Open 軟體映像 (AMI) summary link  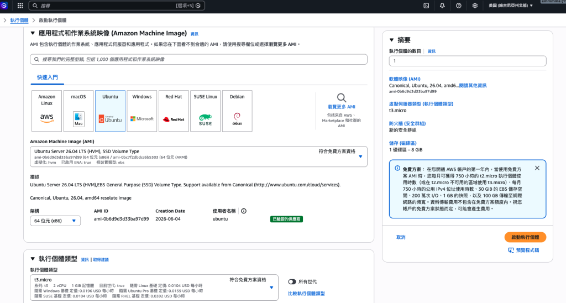[405, 79]
